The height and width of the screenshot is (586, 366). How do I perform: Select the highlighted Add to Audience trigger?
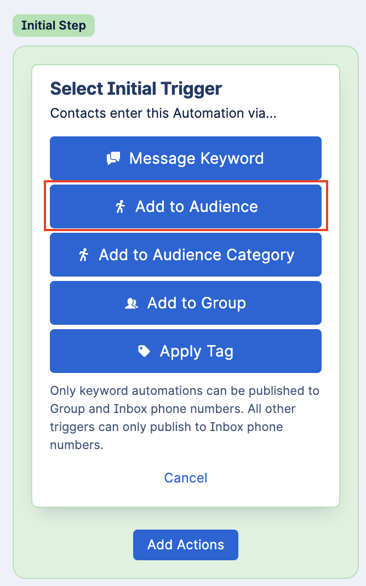click(x=186, y=206)
